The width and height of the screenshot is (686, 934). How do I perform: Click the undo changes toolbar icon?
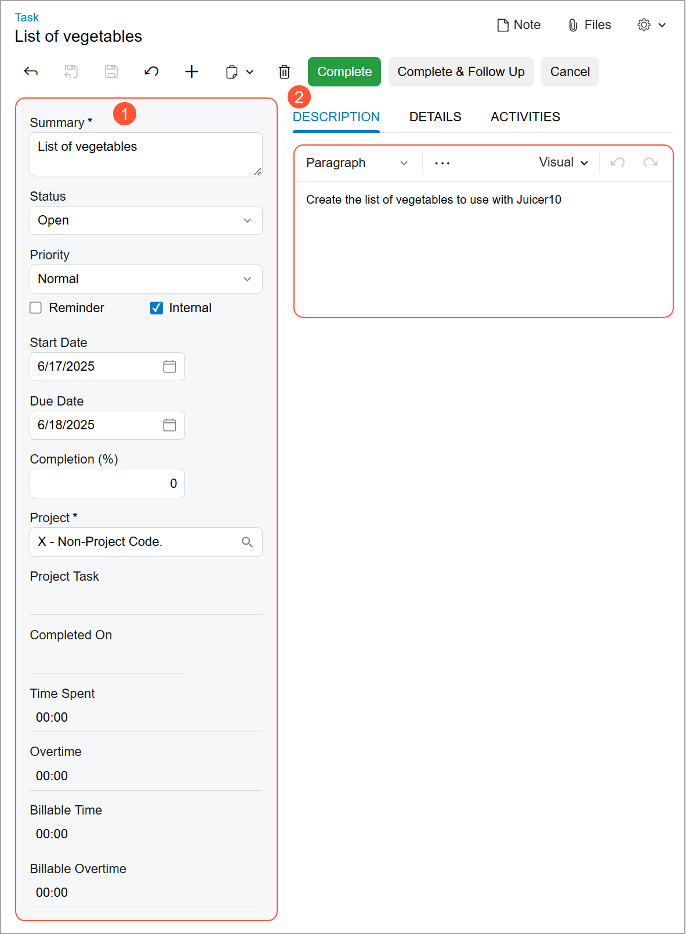click(x=151, y=72)
